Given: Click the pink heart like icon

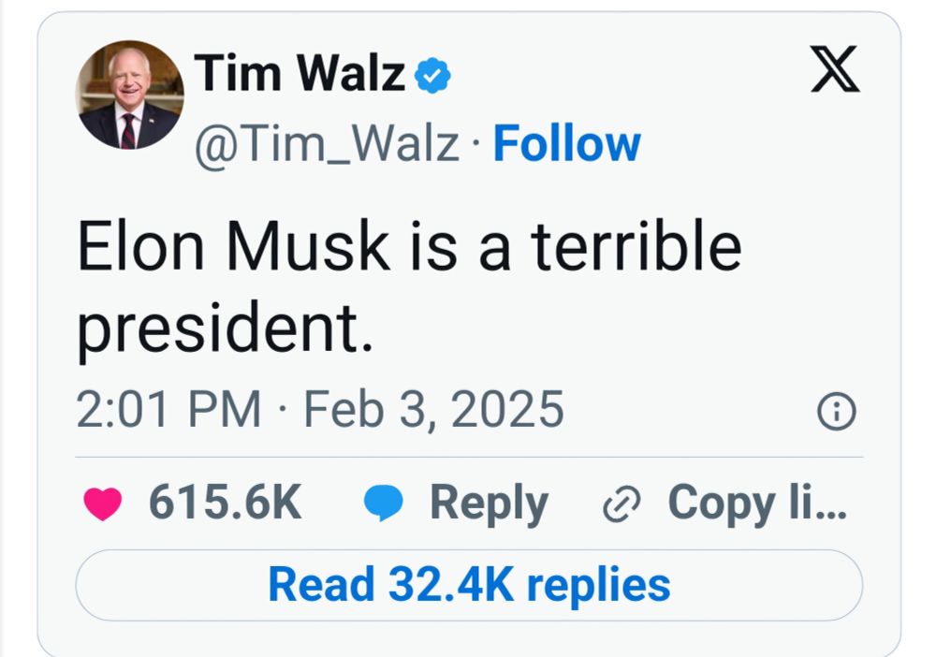Looking at the screenshot, I should point(103,505).
